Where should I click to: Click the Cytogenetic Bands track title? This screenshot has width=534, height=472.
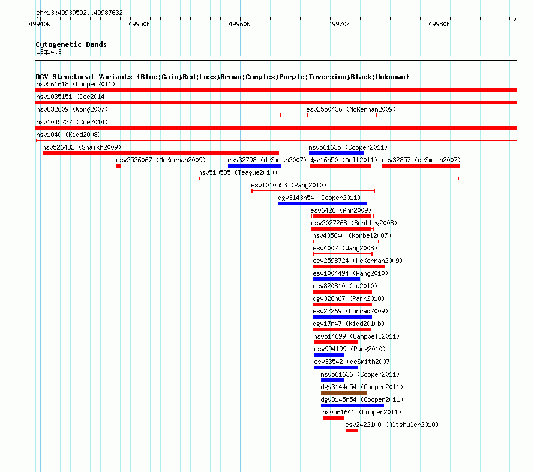[x=71, y=44]
